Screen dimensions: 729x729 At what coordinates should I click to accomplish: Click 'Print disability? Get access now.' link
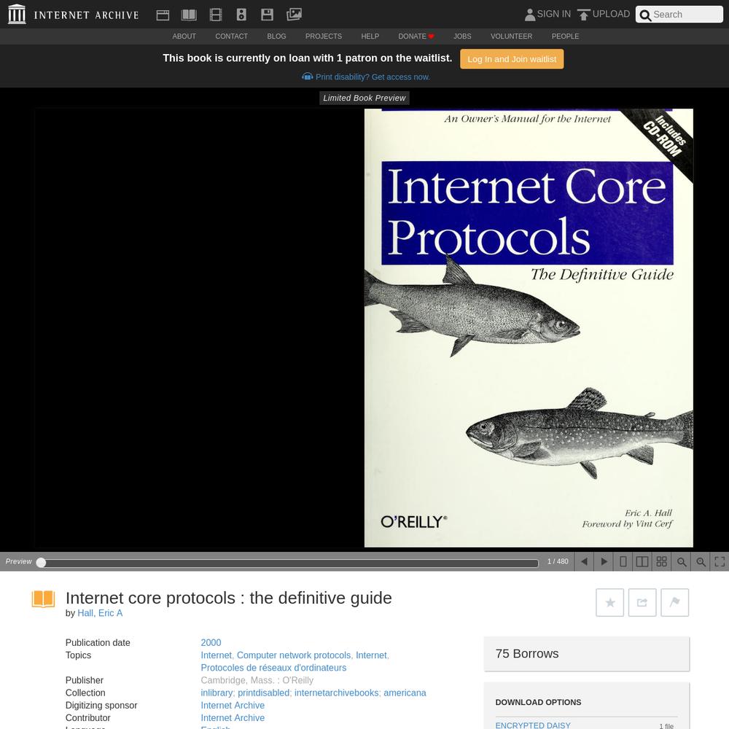[373, 77]
